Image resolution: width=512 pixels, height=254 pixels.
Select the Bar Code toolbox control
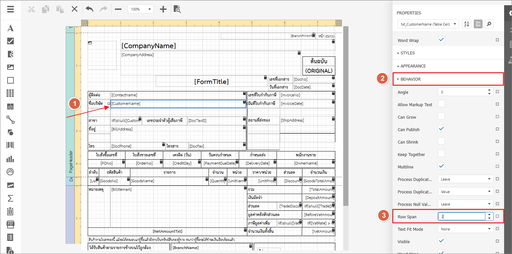(11, 146)
